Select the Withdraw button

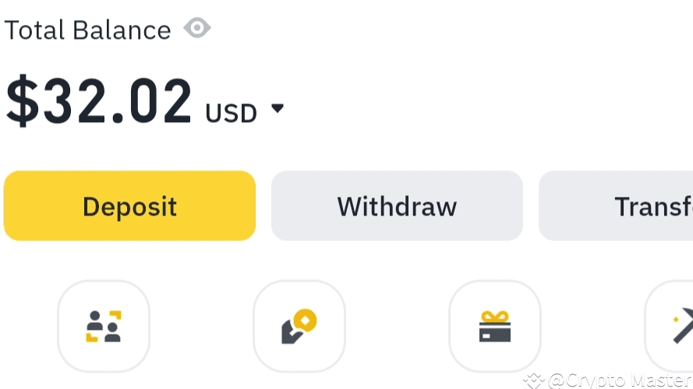point(397,205)
